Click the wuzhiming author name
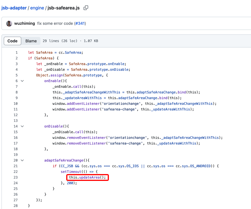 tap(24, 23)
